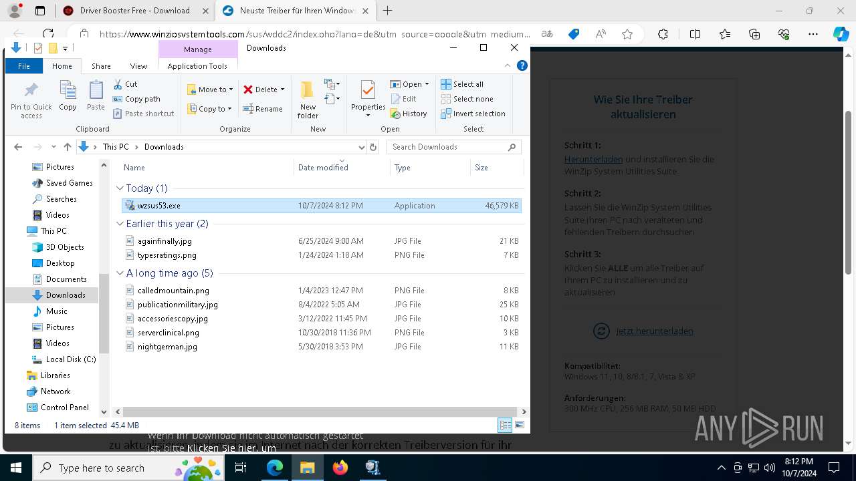Click Paste shortcut in the ribbon
This screenshot has width=856, height=481.
pos(144,114)
